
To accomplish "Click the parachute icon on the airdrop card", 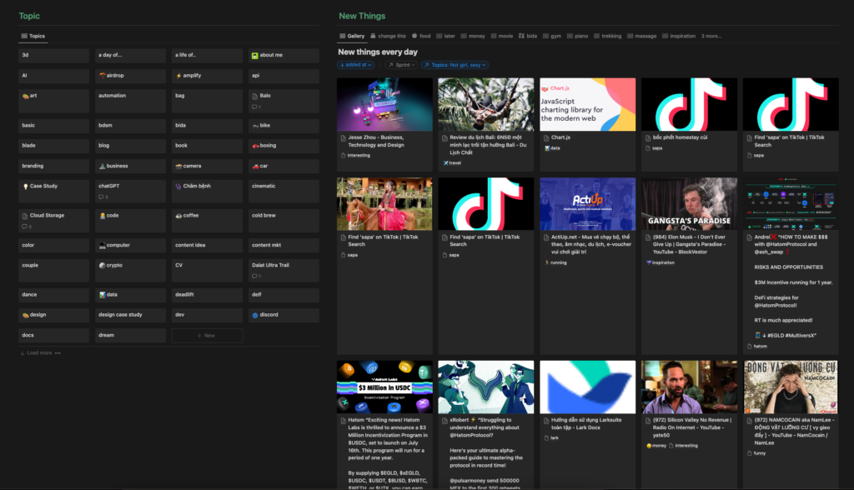I will click(102, 75).
